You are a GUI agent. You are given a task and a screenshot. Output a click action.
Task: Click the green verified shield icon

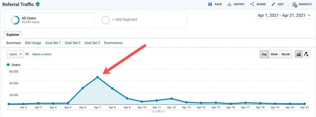[37, 4]
